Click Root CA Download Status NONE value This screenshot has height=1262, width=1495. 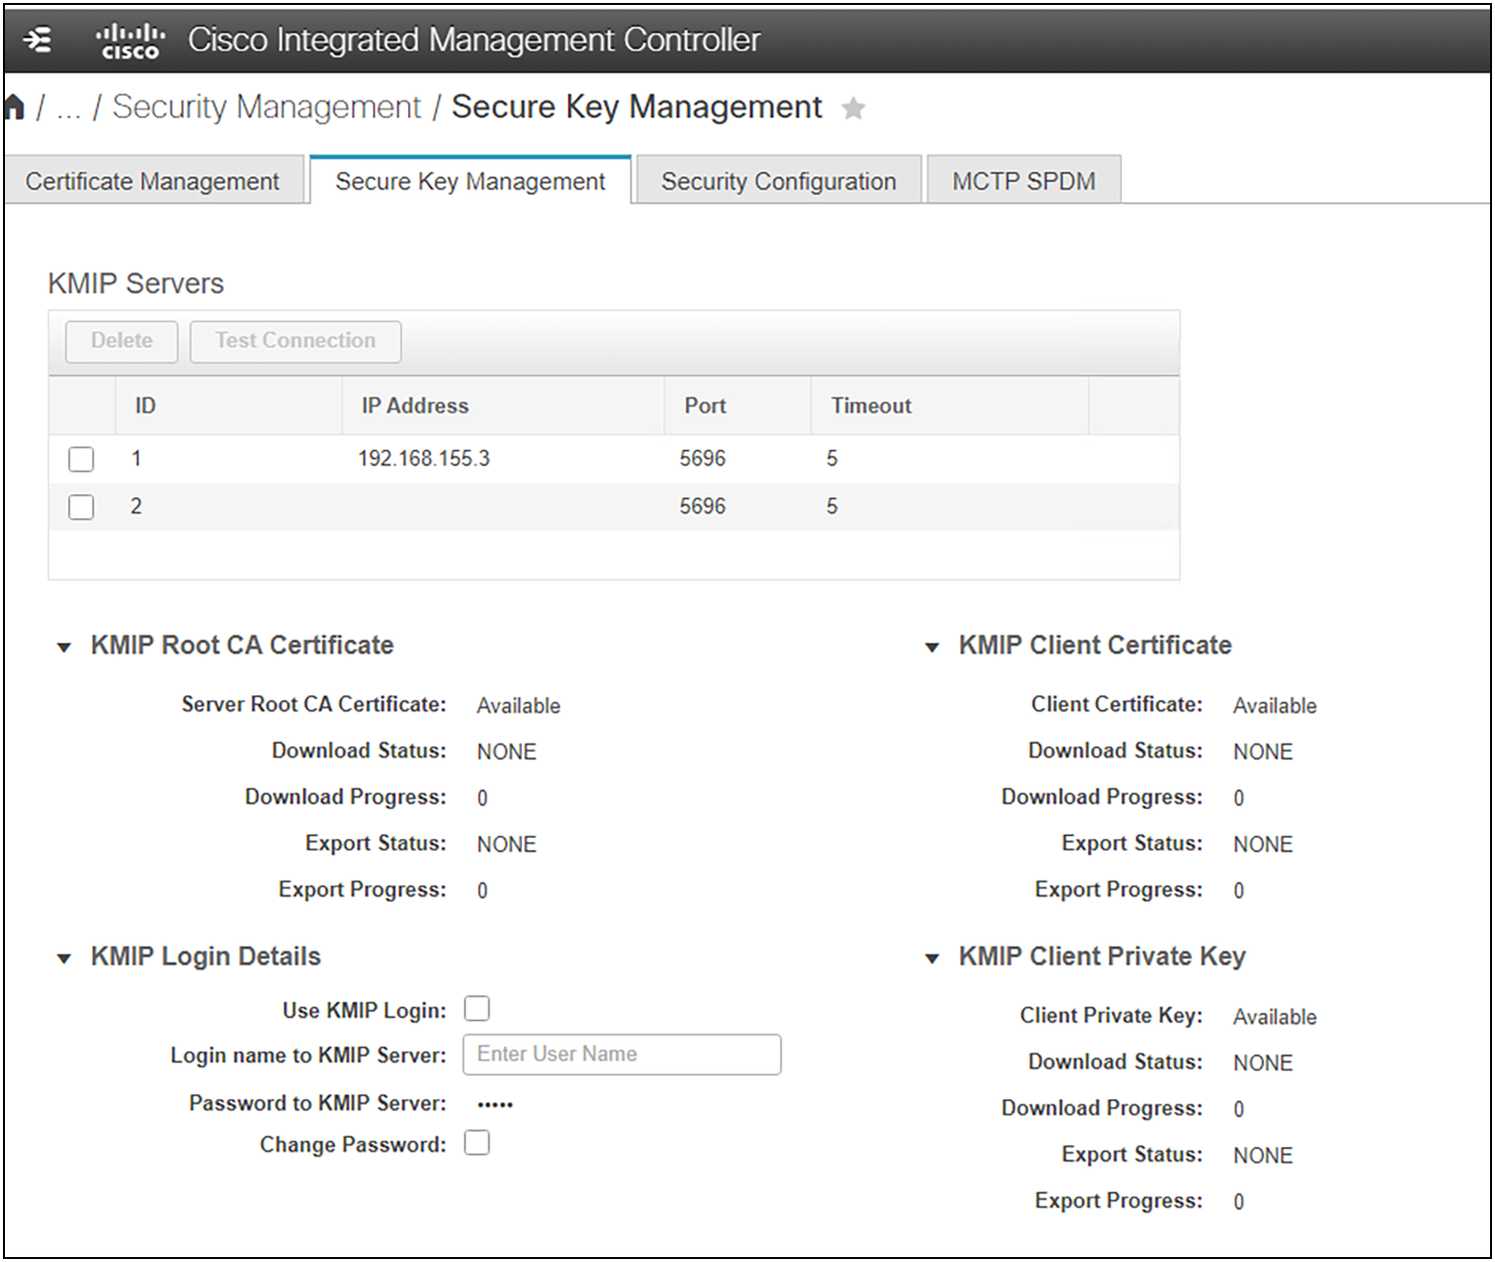point(506,752)
